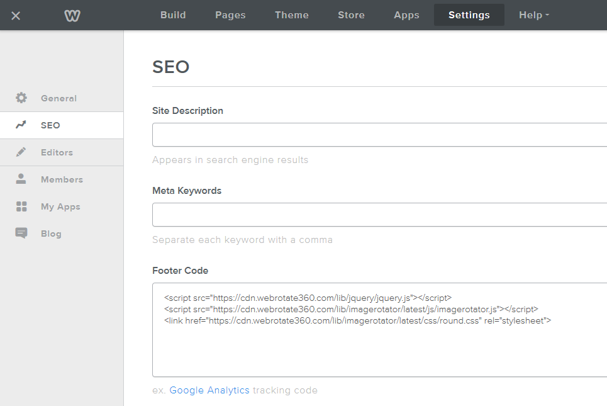The height and width of the screenshot is (406, 607).
Task: Focus the Site Description input field
Action: [x=379, y=135]
